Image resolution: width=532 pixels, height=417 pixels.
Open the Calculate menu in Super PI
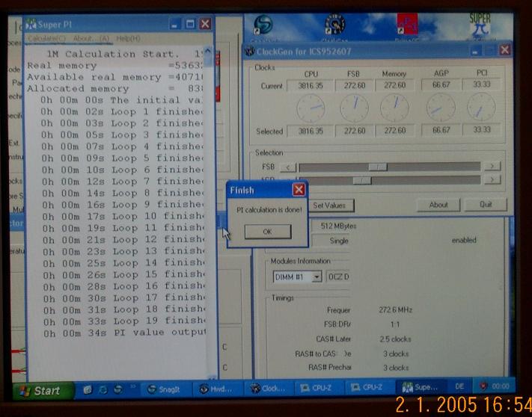coord(46,39)
